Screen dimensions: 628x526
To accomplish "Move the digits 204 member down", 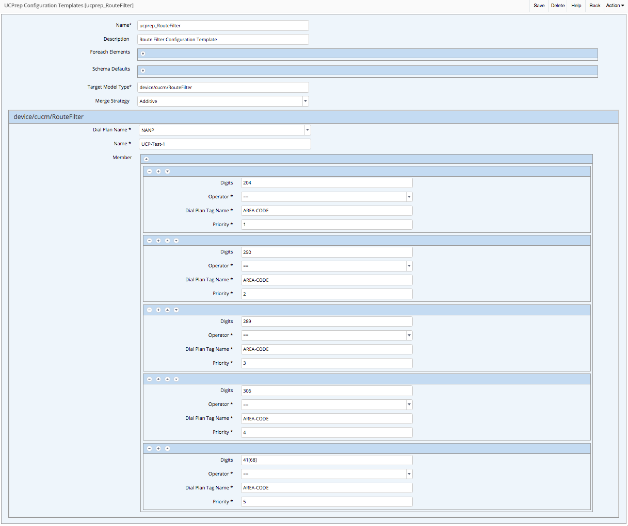I will click(167, 172).
